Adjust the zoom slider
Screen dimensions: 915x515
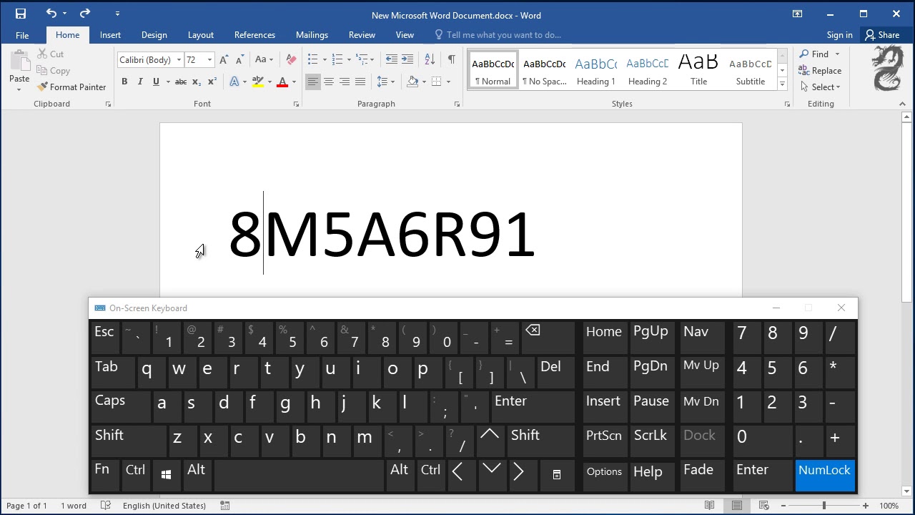click(x=824, y=506)
